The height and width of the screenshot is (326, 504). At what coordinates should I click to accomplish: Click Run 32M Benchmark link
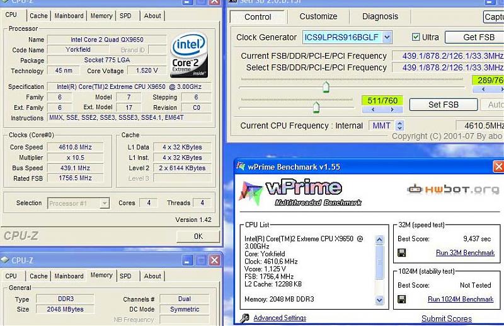(x=465, y=253)
